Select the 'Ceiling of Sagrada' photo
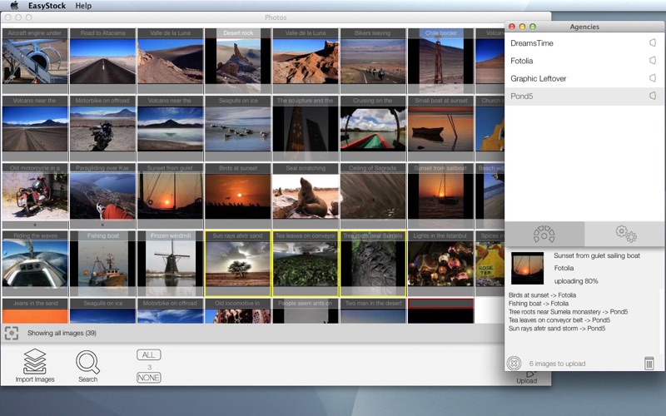 click(372, 196)
